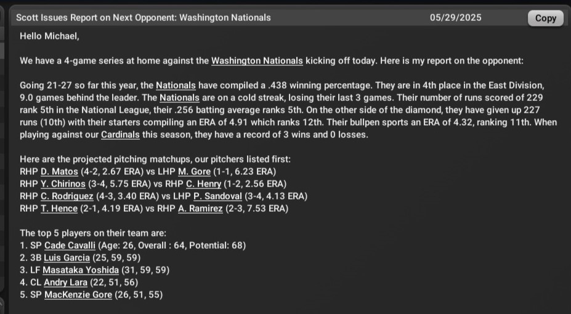This screenshot has width=571, height=314.
Task: Open underlined Washington Nationals link in report body
Action: (257, 61)
